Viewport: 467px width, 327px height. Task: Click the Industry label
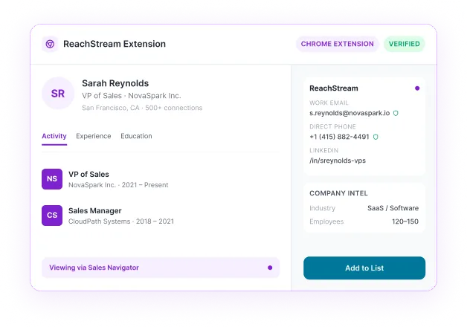pyautogui.click(x=322, y=208)
